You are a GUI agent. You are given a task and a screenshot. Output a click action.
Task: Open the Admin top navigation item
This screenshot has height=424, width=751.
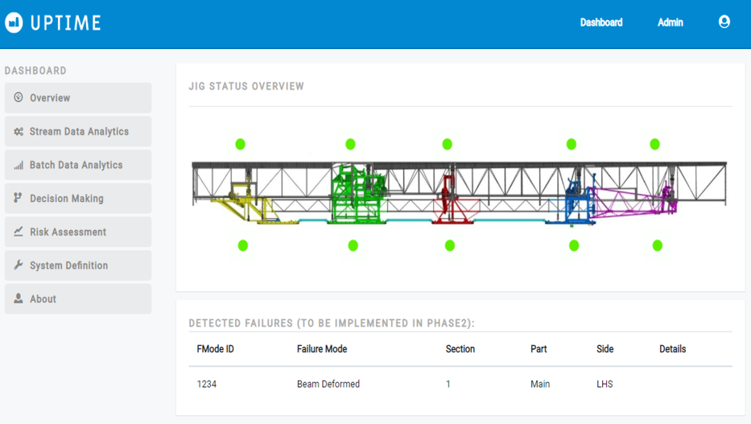[670, 23]
